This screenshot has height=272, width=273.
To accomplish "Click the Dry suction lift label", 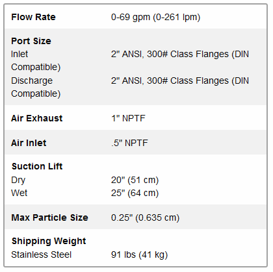I will [18, 180].
